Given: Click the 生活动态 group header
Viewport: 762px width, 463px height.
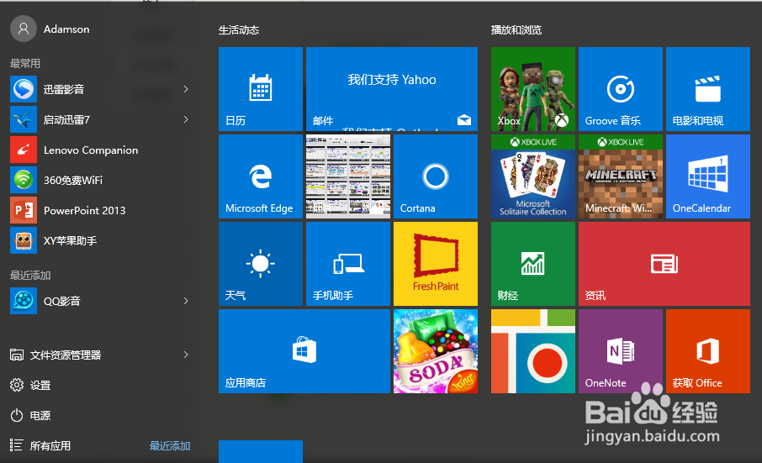Looking at the screenshot, I should (x=239, y=30).
